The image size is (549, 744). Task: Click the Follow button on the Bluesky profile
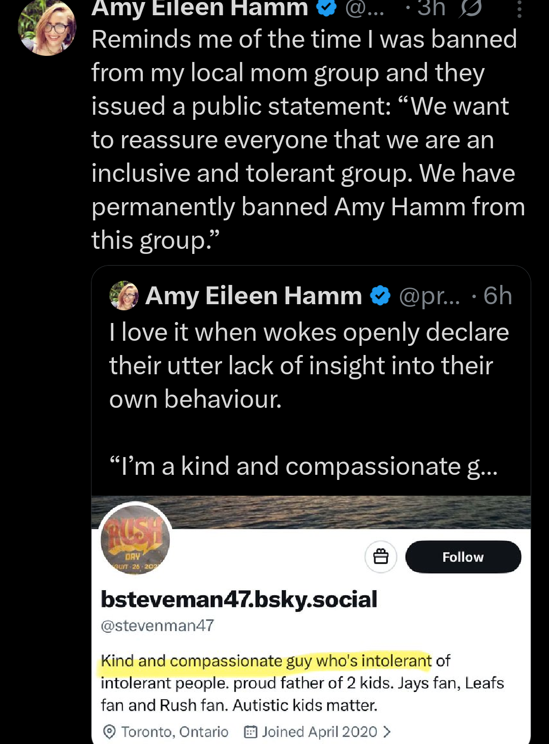coord(463,557)
